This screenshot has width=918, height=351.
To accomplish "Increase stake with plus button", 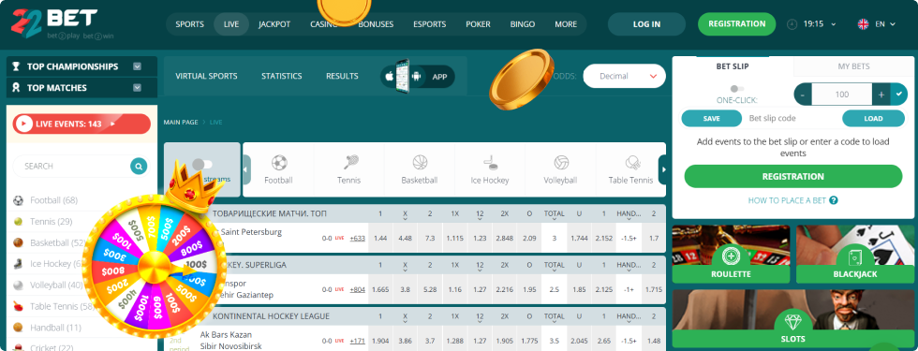I will [881, 94].
